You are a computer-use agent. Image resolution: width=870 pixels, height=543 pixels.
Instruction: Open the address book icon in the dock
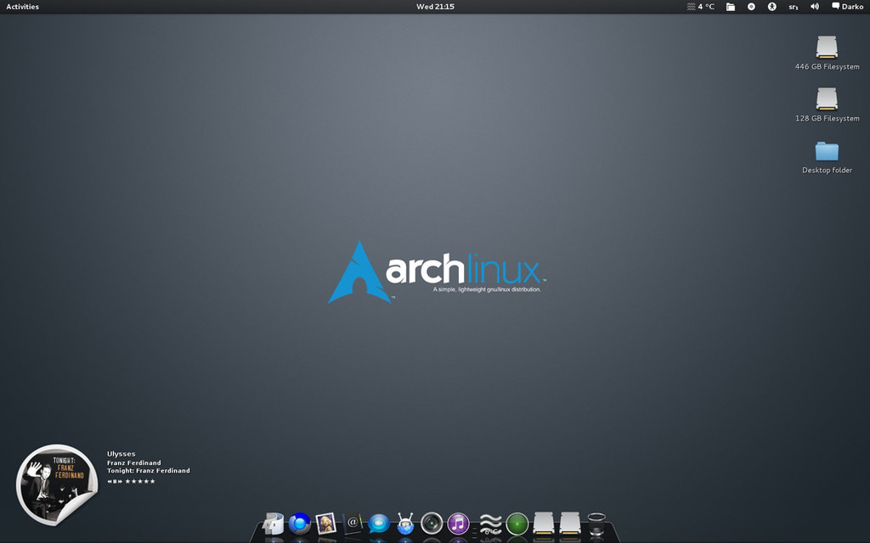pos(353,523)
